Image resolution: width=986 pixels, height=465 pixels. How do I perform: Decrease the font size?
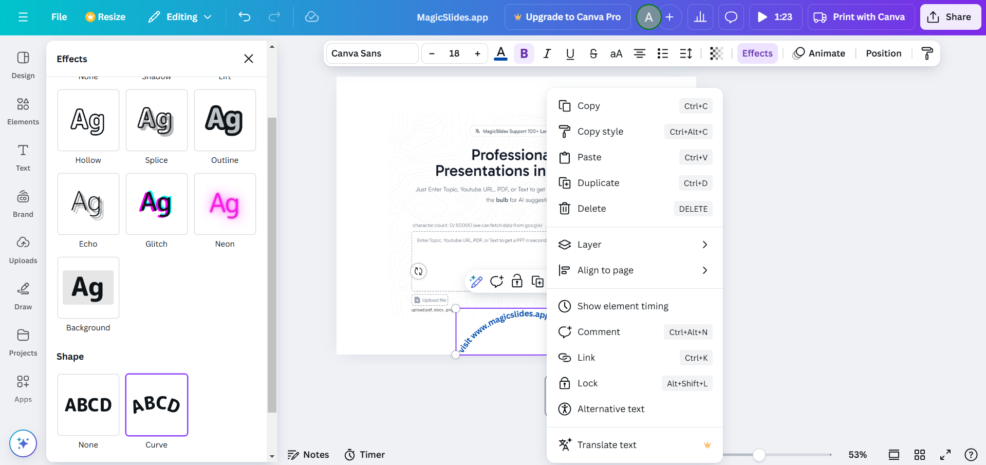432,53
